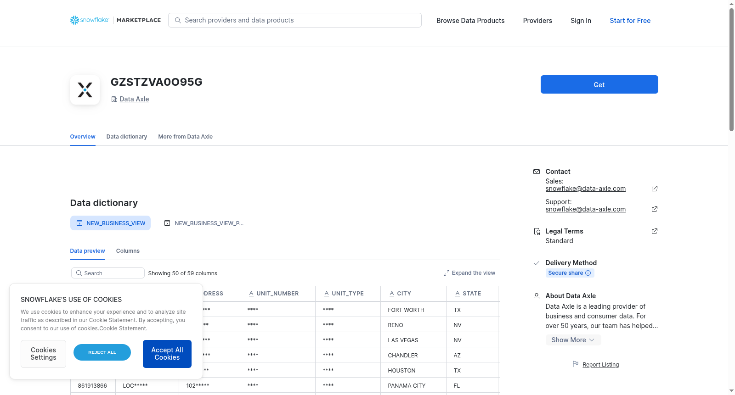The height and width of the screenshot is (395, 735).
Task: Click the Secure share badge
Action: tap(570, 273)
